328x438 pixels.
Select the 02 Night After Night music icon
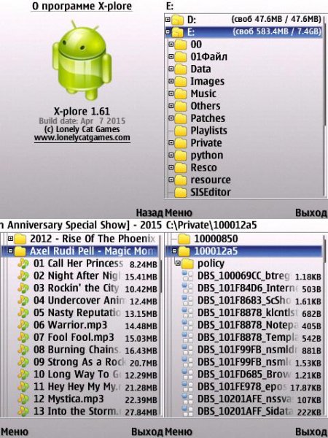(x=23, y=276)
